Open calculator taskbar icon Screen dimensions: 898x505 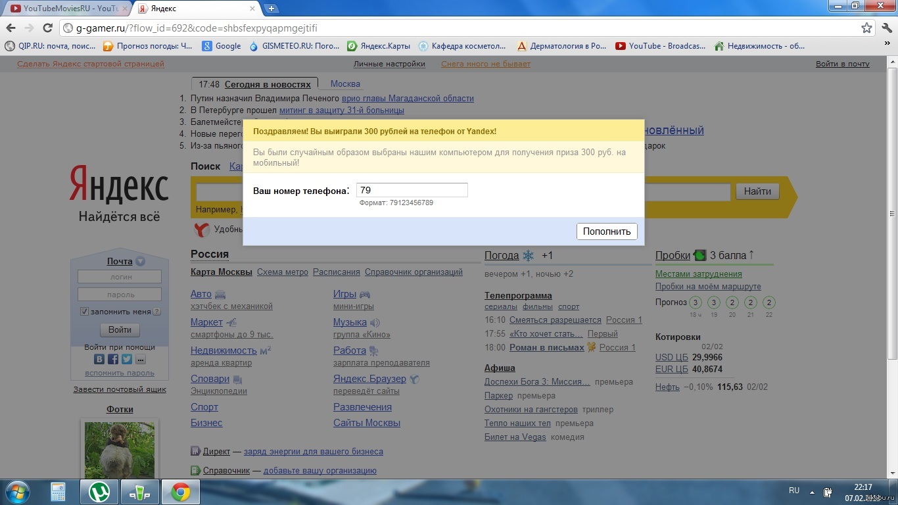click(59, 492)
